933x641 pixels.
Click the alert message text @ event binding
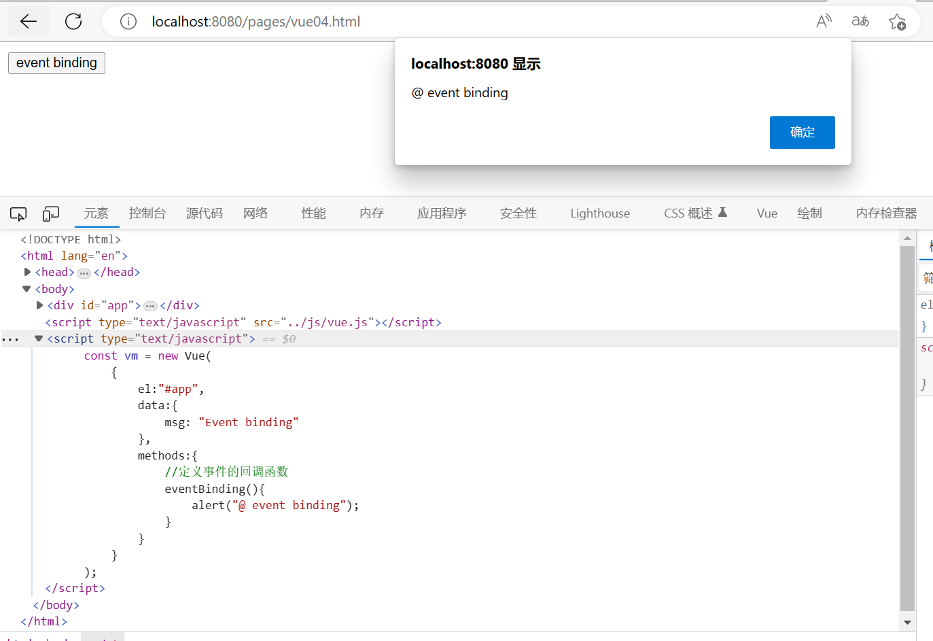point(460,93)
